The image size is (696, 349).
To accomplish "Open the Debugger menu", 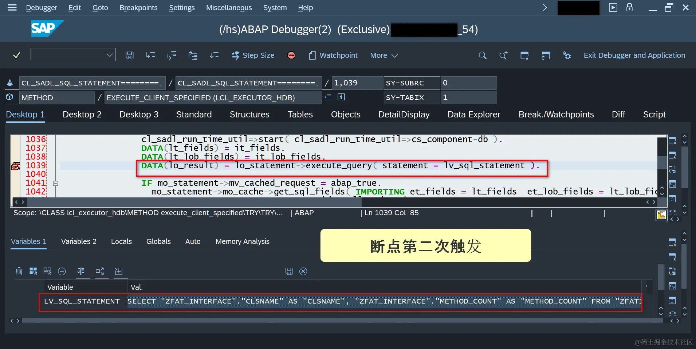I will pyautogui.click(x=42, y=8).
